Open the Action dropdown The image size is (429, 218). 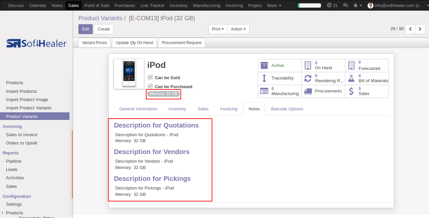(238, 29)
